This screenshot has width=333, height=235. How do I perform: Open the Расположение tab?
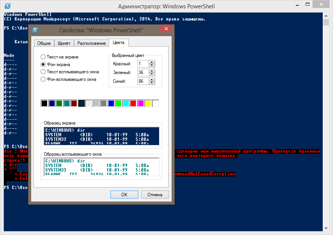(92, 43)
